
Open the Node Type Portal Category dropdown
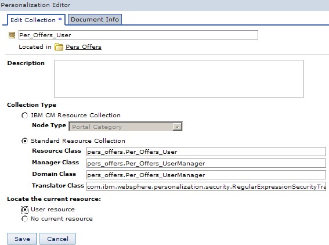(x=125, y=127)
